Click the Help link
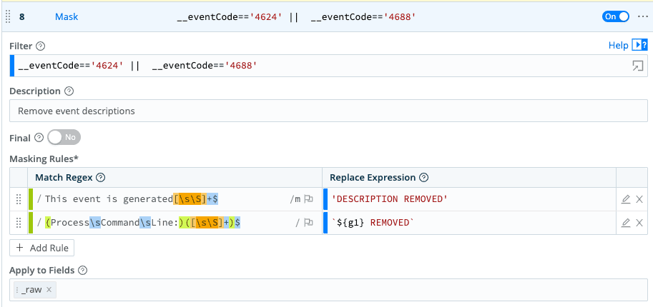 click(x=618, y=46)
